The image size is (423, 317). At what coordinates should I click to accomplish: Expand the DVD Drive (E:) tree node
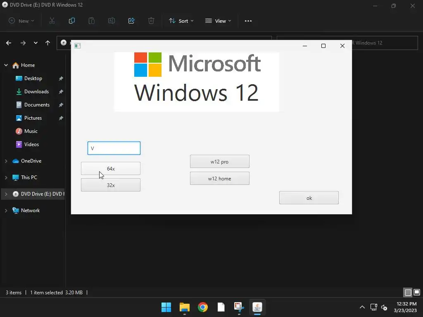click(x=6, y=194)
